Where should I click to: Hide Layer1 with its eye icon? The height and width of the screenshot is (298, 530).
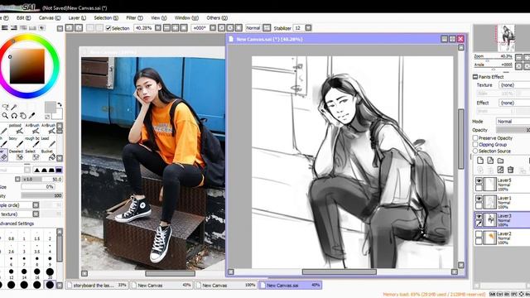pos(479,199)
